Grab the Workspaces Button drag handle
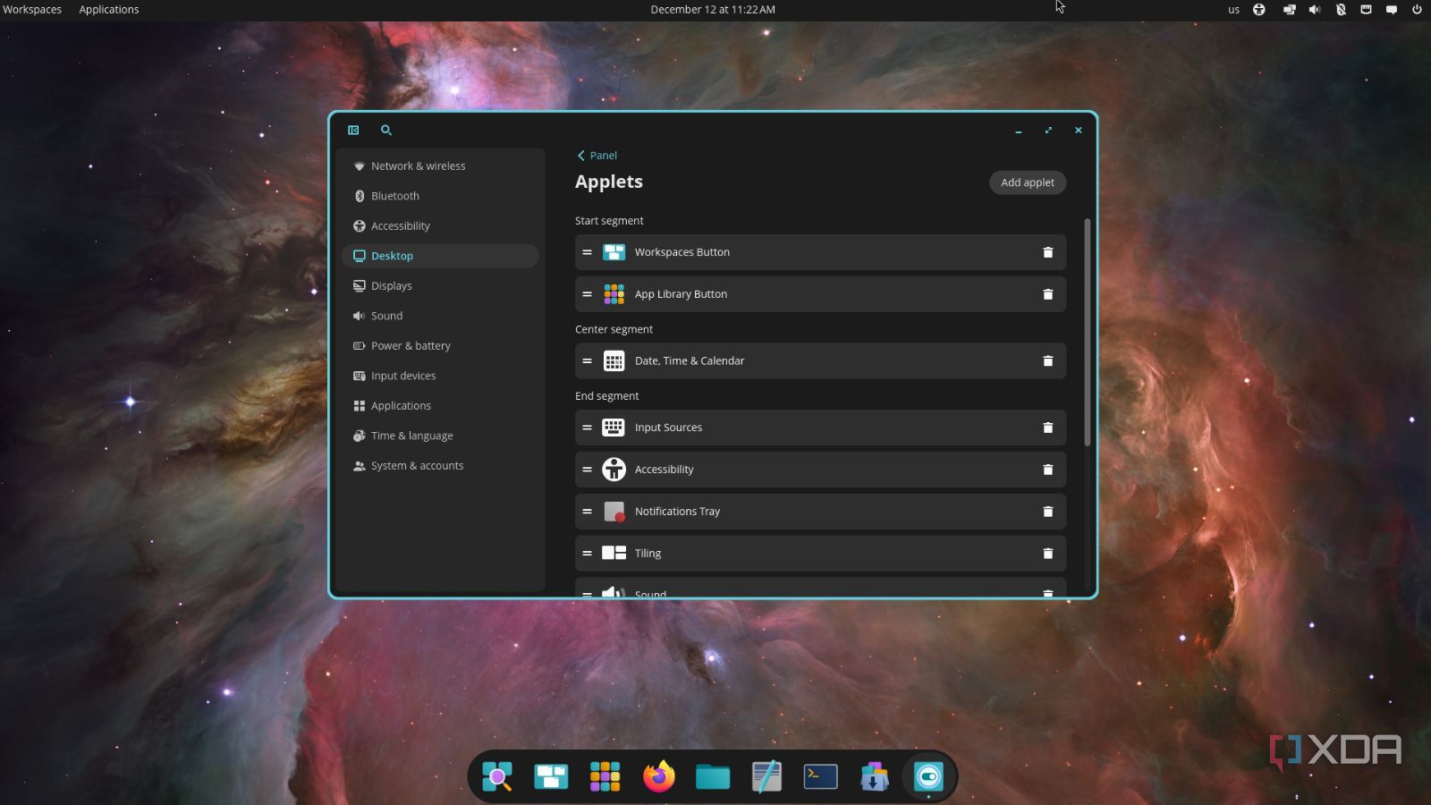 coord(587,252)
